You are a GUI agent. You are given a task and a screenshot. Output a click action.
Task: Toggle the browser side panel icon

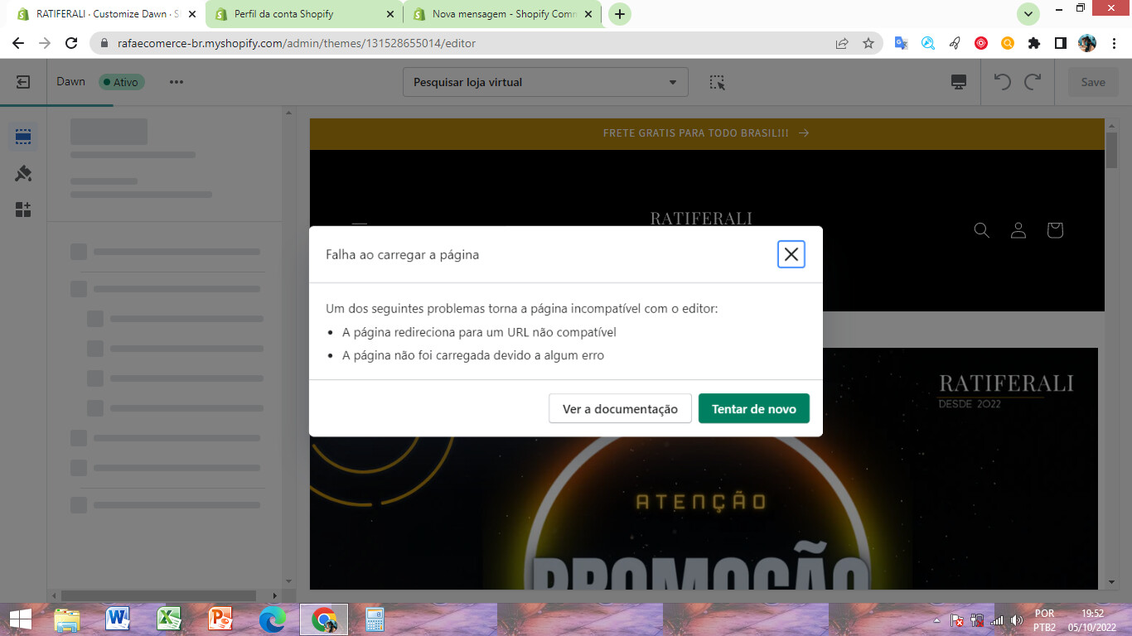coord(1061,43)
